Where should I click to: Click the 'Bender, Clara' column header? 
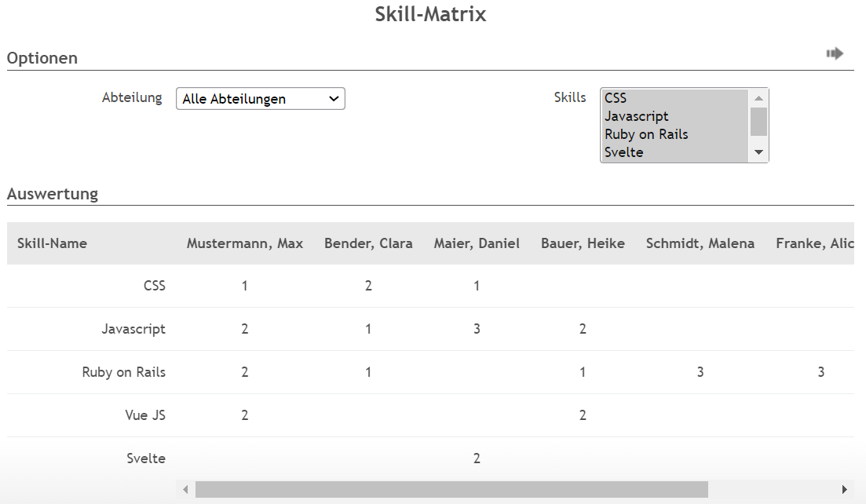pos(368,243)
